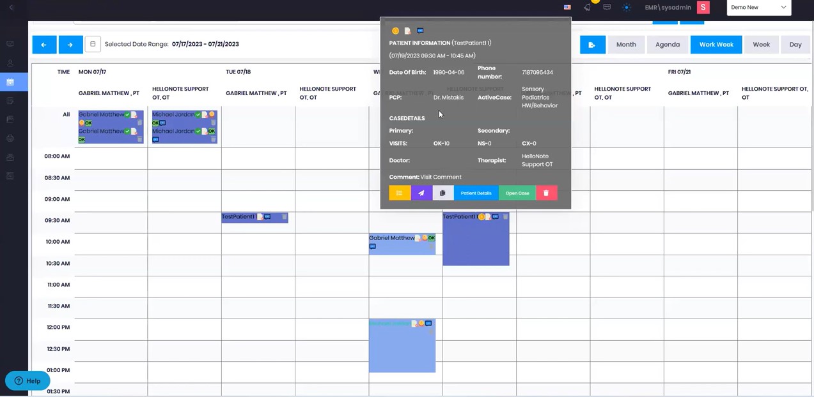
Task: Click the Patient Details button
Action: tap(476, 193)
